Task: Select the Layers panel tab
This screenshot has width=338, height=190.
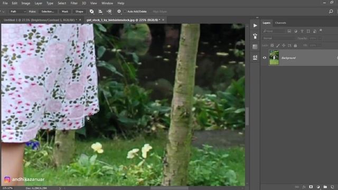Action: pyautogui.click(x=266, y=23)
